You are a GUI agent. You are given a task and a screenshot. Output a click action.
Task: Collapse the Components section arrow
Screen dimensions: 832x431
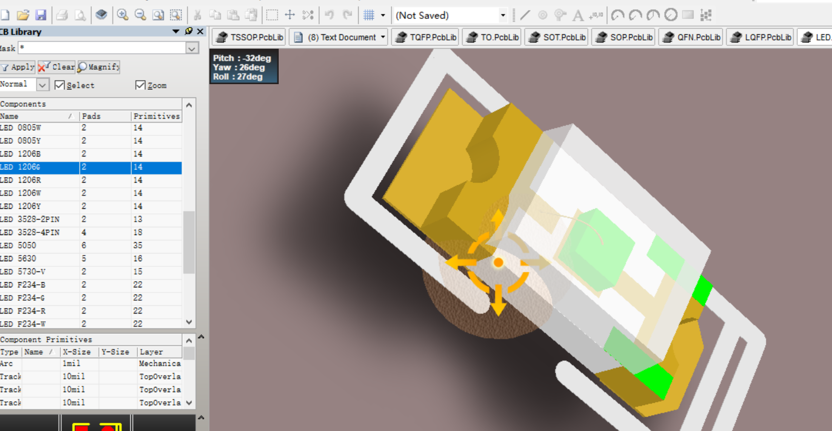(x=189, y=105)
